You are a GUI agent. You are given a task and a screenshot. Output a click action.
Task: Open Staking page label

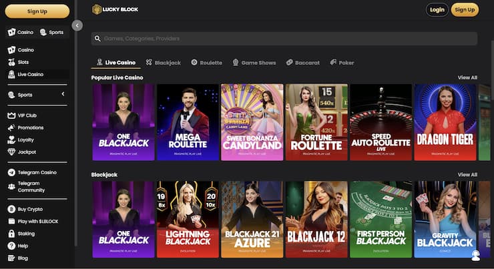[x=26, y=234]
